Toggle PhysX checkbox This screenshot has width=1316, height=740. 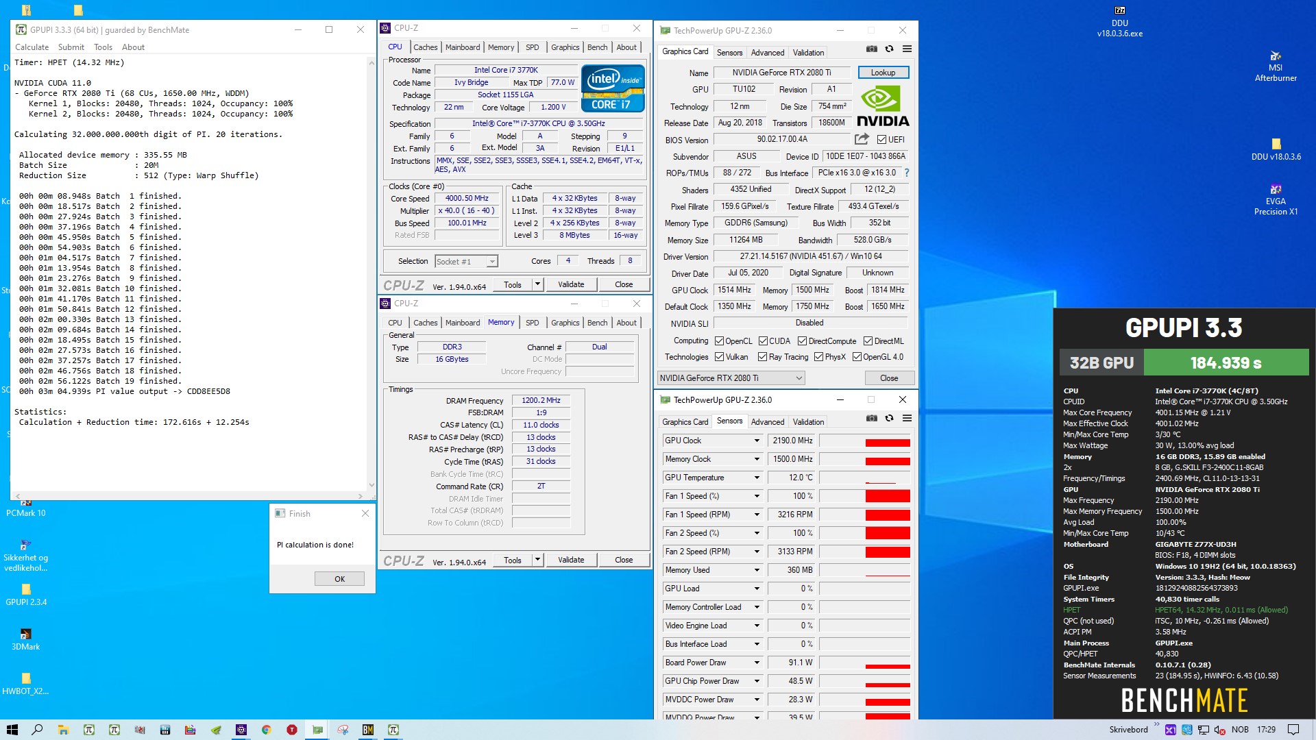[818, 357]
